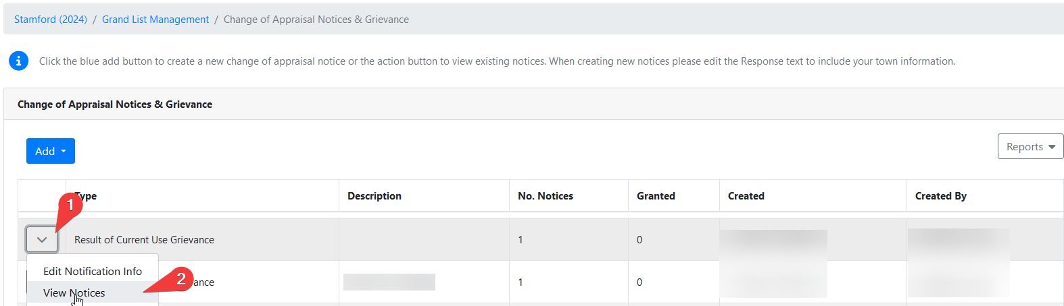The image size is (1064, 306).
Task: Click the red annotation marker numbered 1
Action: (70, 204)
